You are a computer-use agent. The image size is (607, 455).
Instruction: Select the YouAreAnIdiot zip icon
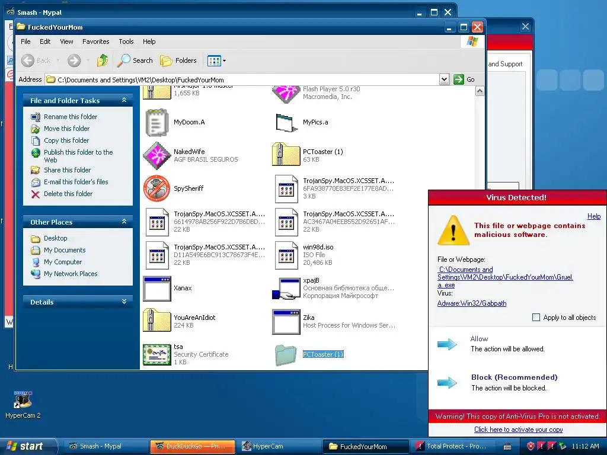tap(156, 321)
